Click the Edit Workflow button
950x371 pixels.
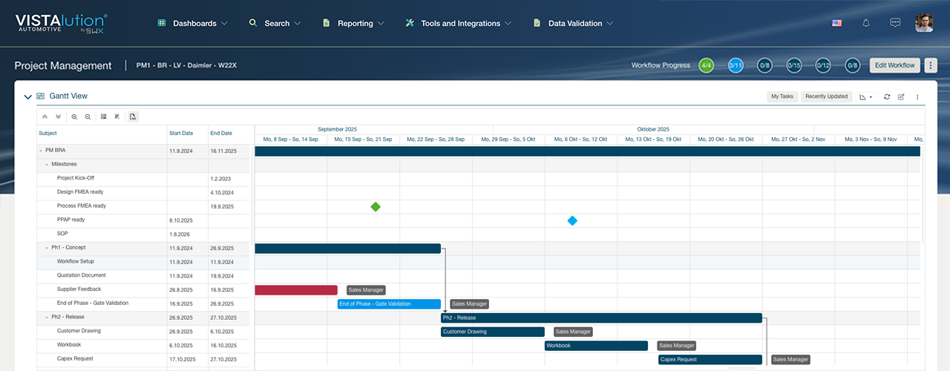tap(895, 65)
